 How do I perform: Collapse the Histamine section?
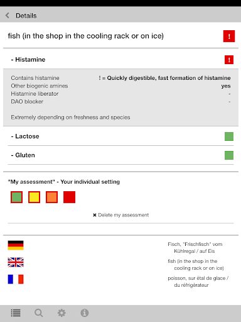[120, 60]
